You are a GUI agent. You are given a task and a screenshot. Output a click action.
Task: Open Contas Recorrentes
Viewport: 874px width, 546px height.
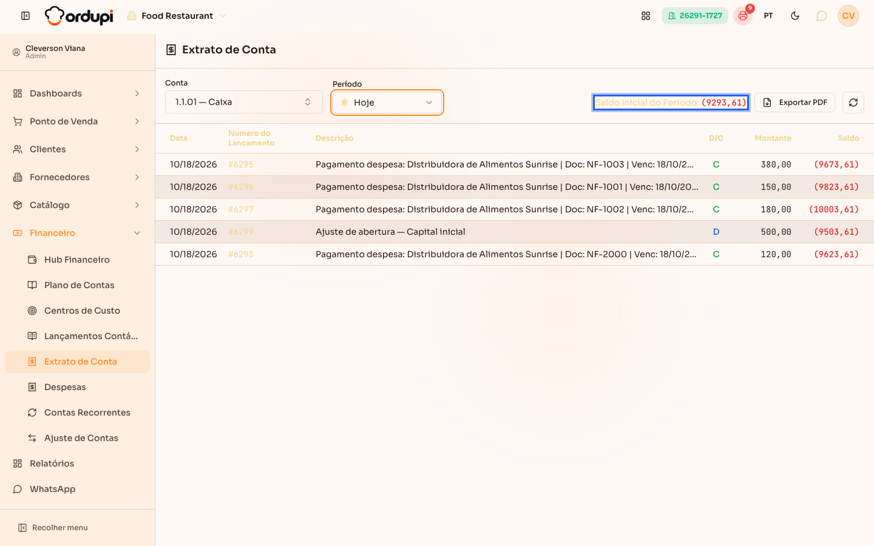click(77, 413)
